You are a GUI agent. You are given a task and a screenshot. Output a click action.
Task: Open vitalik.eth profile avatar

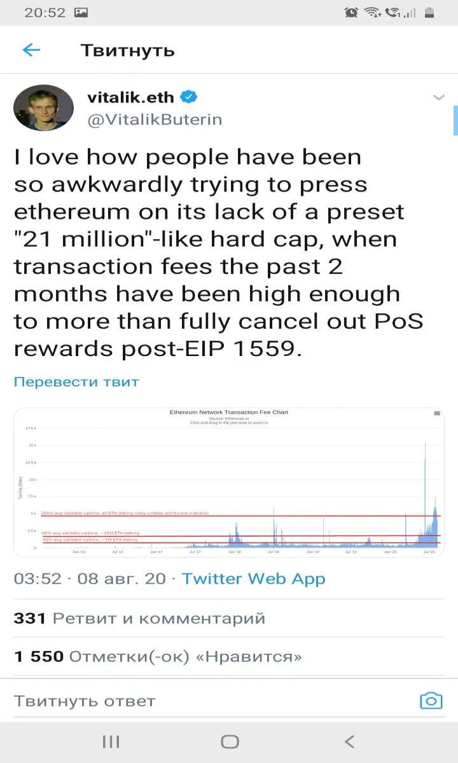click(43, 107)
